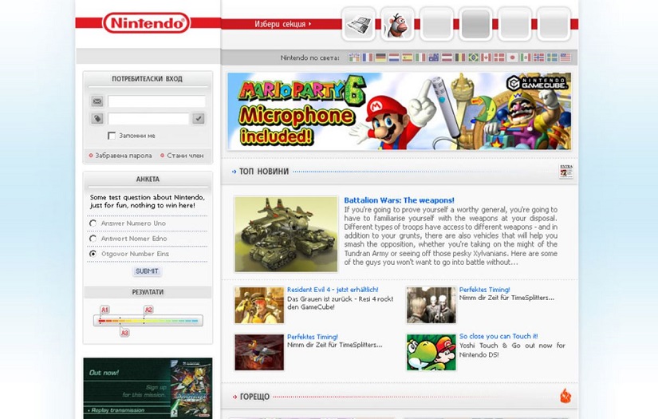Open the Yoshi and Mario thumbnail
Screen dimensions: 658x419
431,352
